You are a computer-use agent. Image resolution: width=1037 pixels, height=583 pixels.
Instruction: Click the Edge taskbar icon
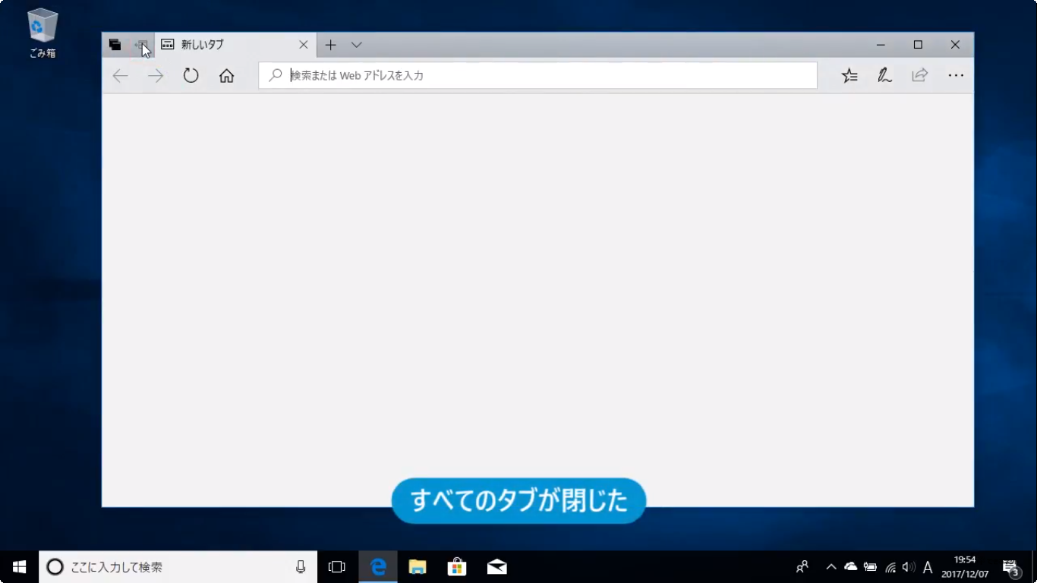378,567
